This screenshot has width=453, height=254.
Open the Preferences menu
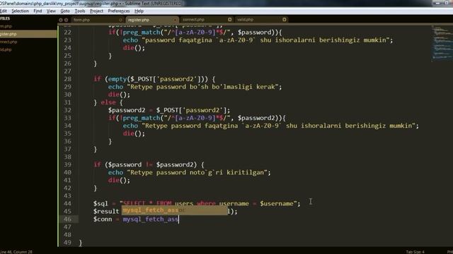click(x=119, y=11)
